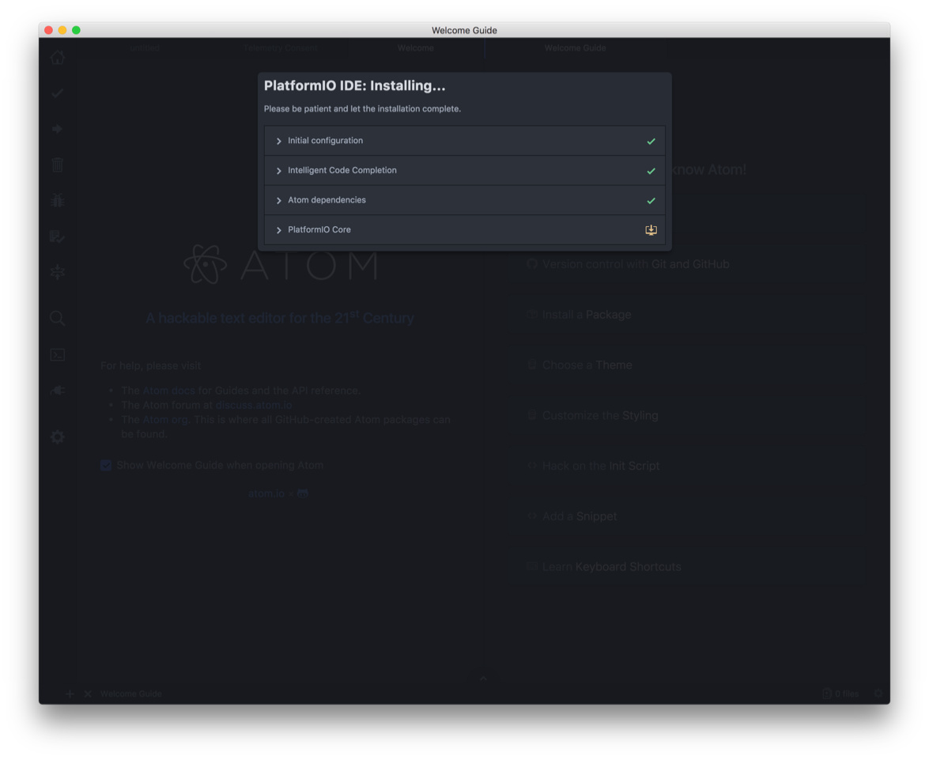Screen dimensions: 929x760
Task: Click the Build checkmark icon in sidebar
Action: click(x=58, y=93)
